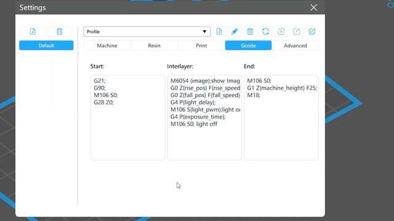The image size is (394, 221).
Task: Select the Gcode tab
Action: [x=248, y=45]
